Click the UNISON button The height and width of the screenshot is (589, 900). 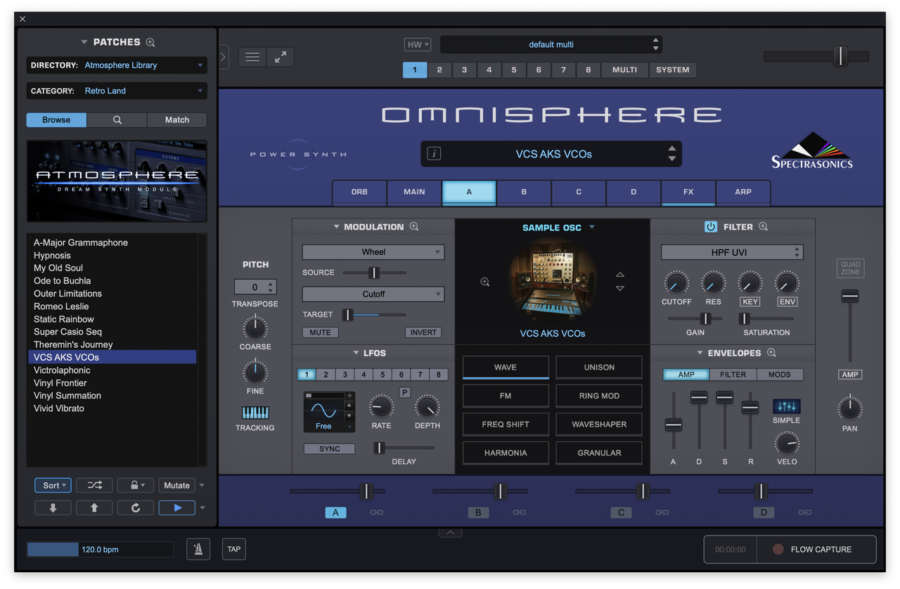599,367
